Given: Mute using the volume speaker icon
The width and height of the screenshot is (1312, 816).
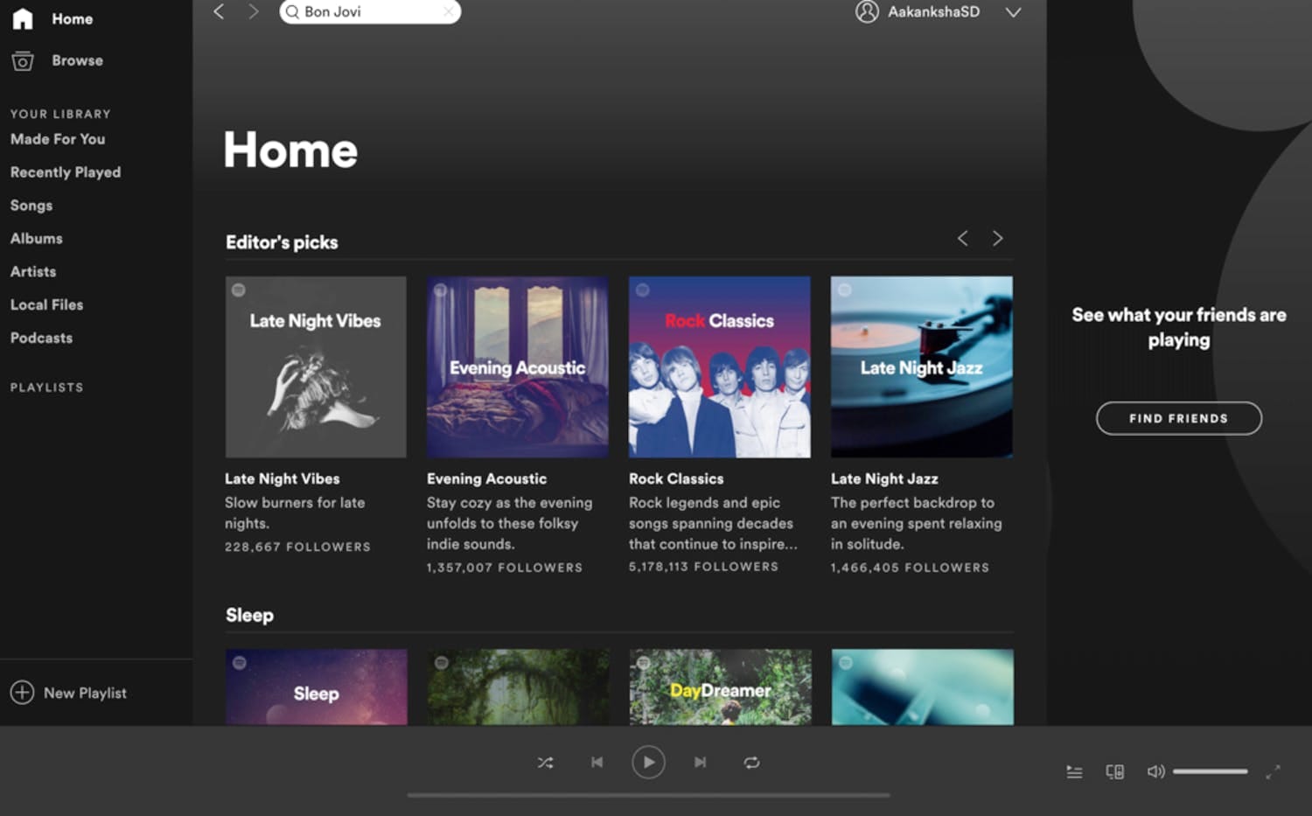Looking at the screenshot, I should pos(1155,771).
